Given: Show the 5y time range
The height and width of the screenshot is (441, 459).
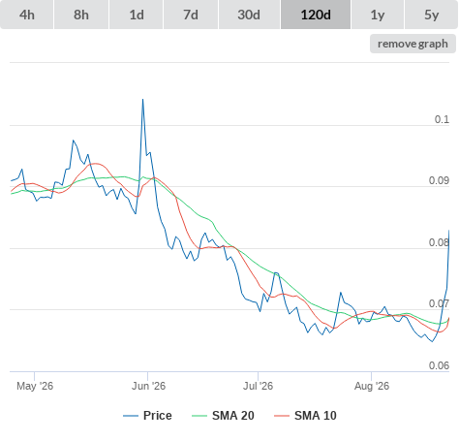Looking at the screenshot, I should [432, 15].
